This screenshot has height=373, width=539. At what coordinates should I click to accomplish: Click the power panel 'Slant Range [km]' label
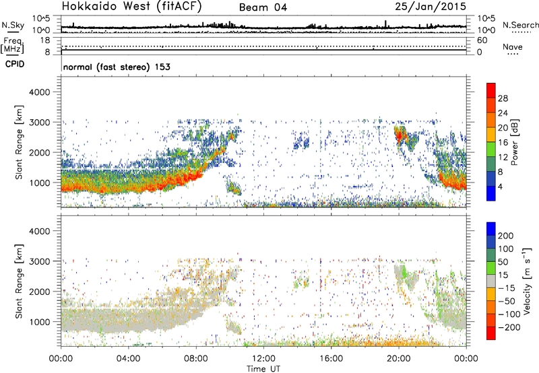coord(19,142)
